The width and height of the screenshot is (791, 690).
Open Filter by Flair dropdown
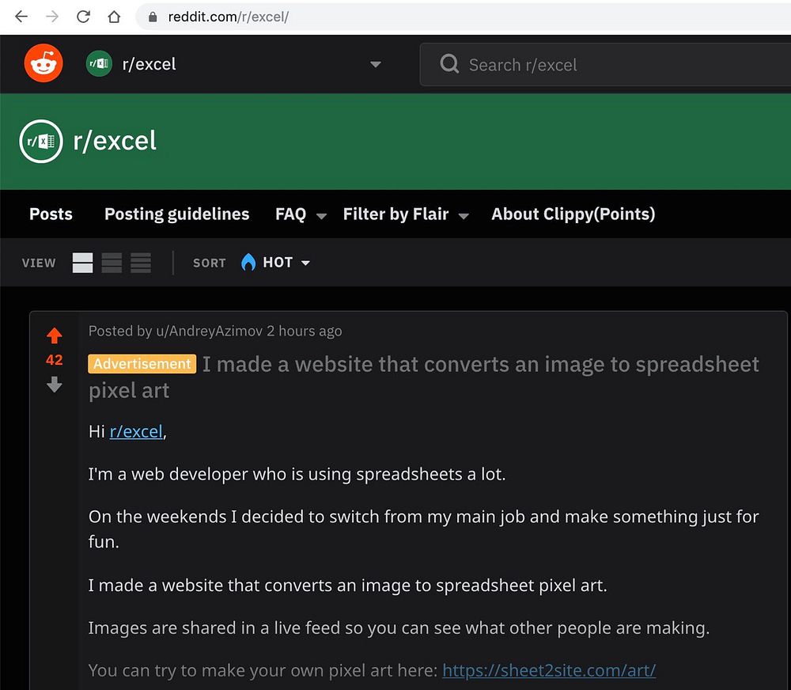tap(464, 216)
